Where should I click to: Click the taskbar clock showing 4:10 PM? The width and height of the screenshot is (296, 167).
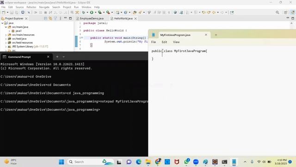[x=281, y=162]
